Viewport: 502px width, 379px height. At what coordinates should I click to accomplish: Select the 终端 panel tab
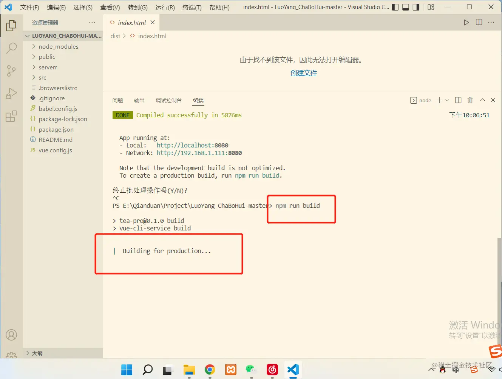198,100
